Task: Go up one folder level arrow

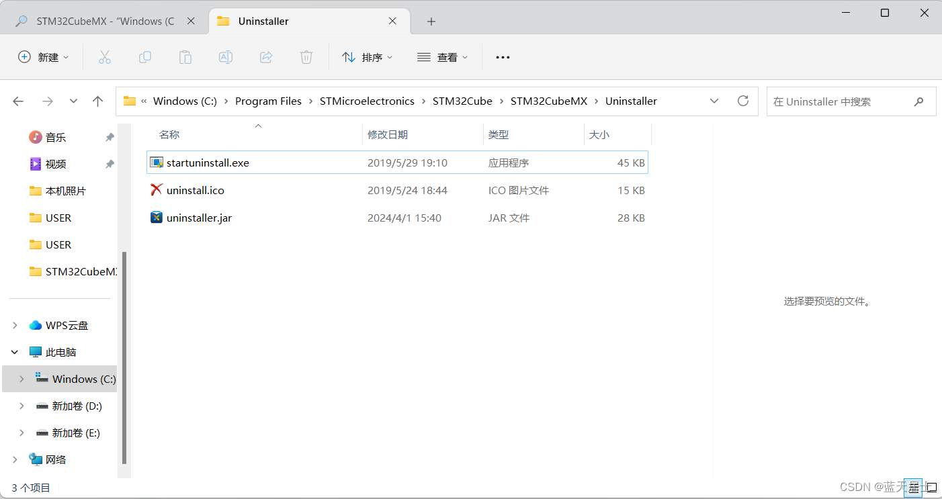Action: tap(98, 101)
